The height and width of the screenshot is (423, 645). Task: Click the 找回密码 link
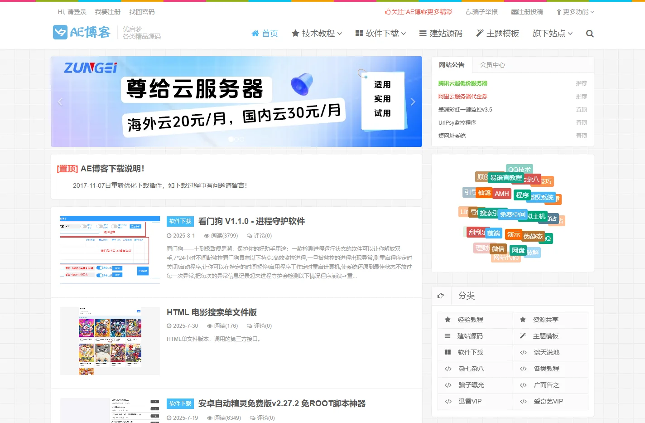(142, 12)
